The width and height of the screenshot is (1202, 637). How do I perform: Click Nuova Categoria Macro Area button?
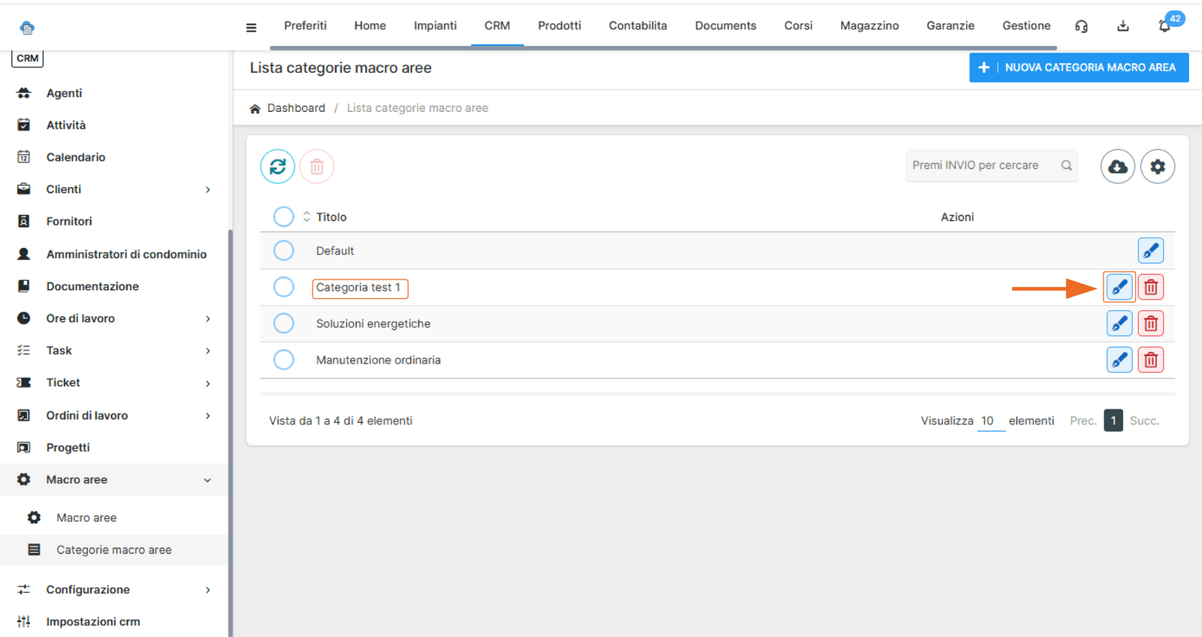[x=1078, y=68]
